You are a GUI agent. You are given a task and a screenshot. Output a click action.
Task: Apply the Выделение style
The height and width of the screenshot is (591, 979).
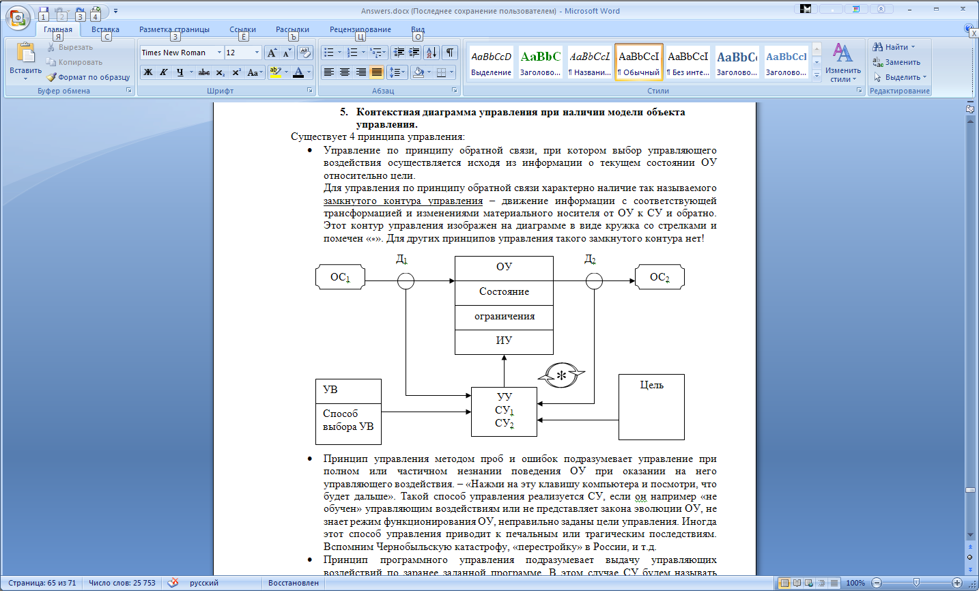coord(492,62)
